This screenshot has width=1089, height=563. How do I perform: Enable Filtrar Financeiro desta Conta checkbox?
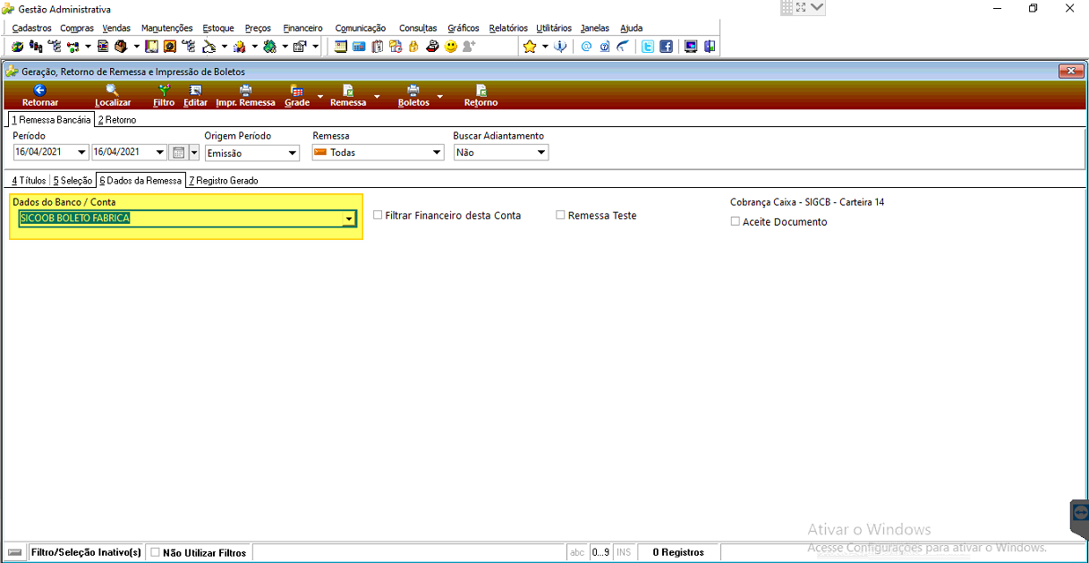(x=378, y=215)
